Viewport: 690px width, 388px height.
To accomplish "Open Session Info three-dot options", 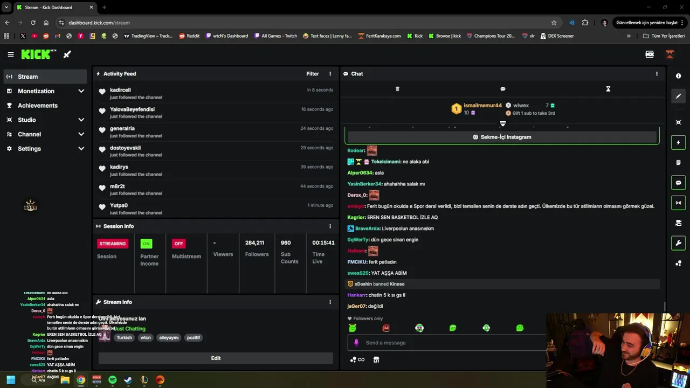I will [330, 226].
